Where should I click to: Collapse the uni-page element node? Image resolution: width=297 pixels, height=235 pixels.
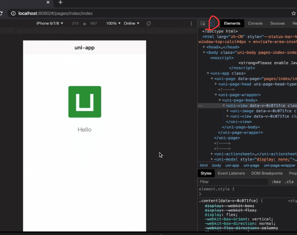[212, 79]
